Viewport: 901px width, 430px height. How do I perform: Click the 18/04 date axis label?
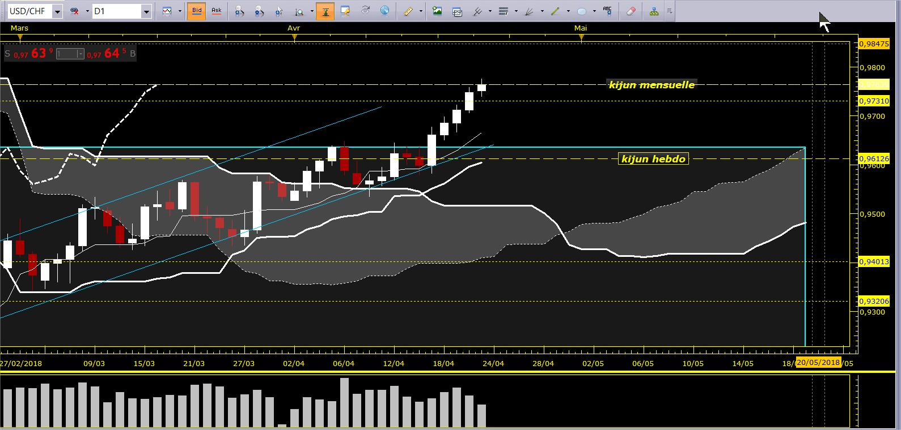(443, 363)
